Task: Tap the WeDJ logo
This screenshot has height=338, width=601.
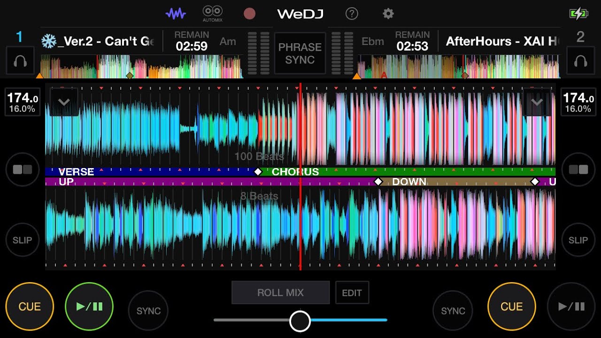Action: tap(300, 14)
